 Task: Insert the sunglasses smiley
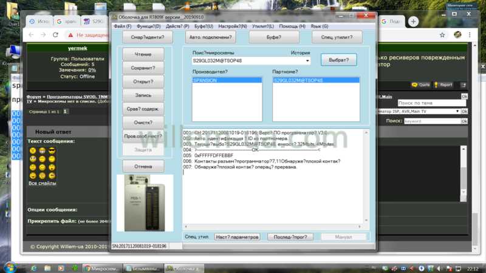(x=52, y=150)
